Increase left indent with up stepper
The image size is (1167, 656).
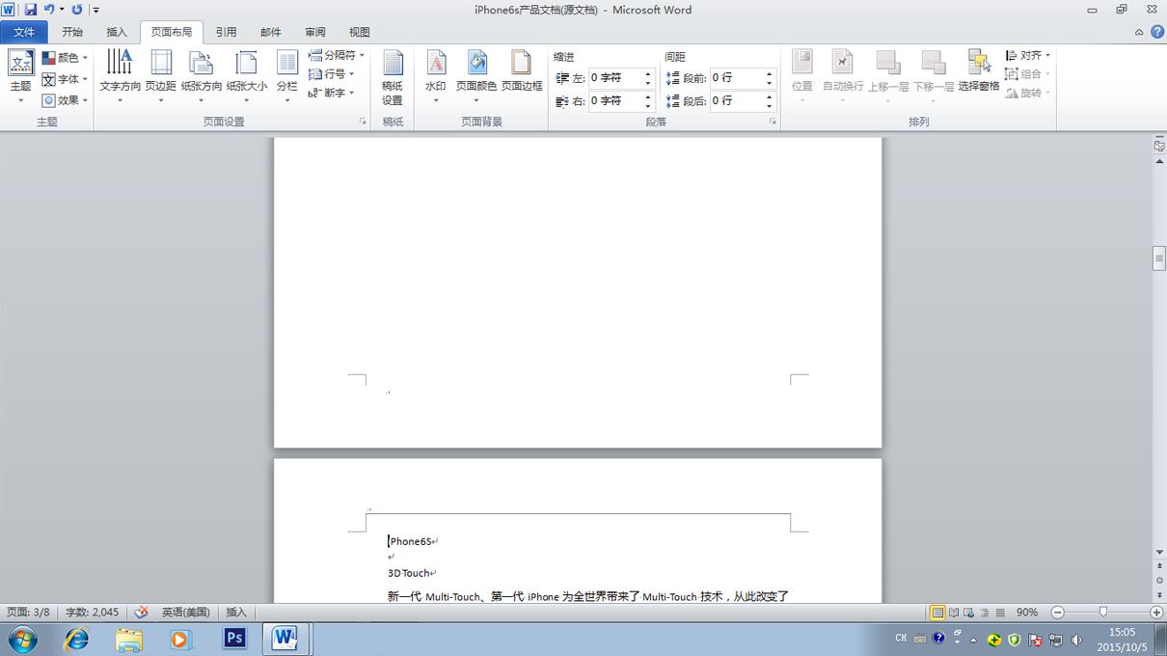coord(648,73)
